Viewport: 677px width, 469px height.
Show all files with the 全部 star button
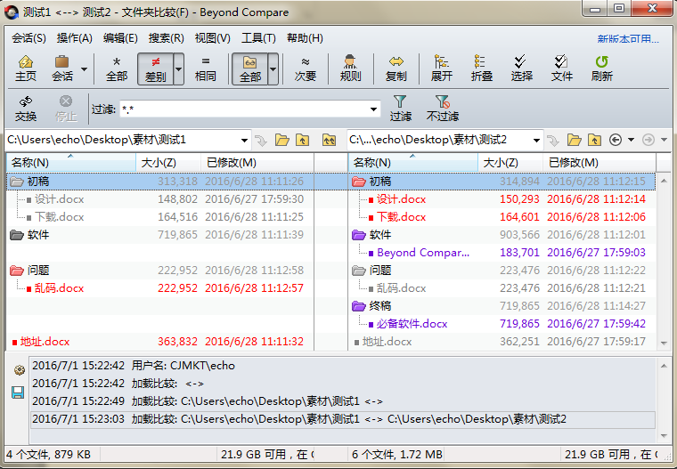point(117,69)
